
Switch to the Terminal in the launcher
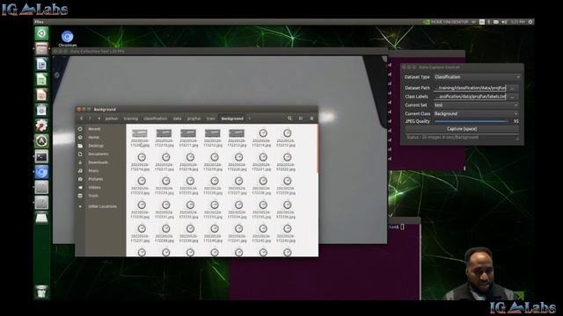41,156
